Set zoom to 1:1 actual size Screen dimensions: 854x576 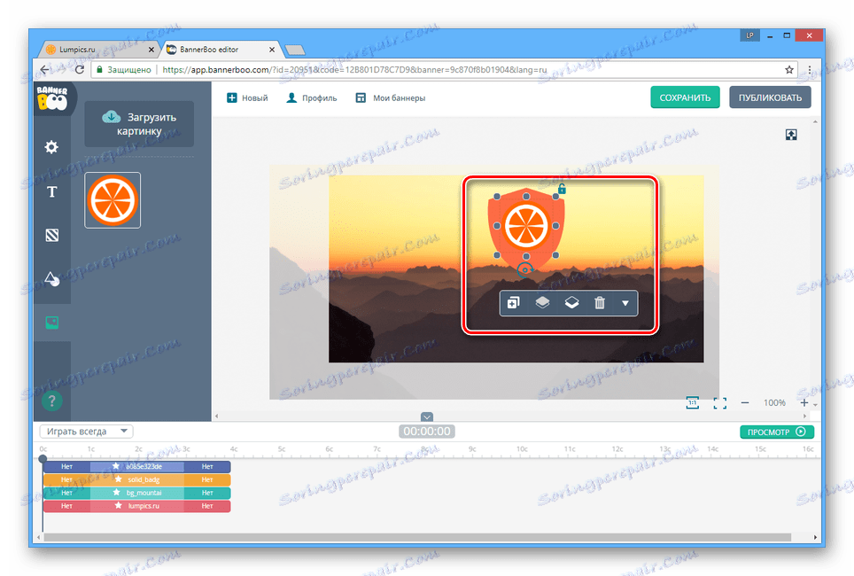coord(692,402)
